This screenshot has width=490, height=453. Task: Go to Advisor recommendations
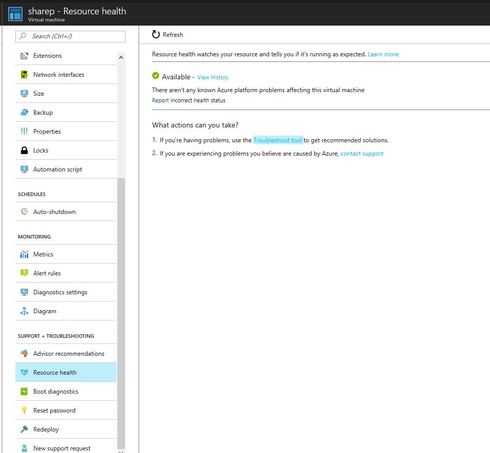(x=69, y=354)
